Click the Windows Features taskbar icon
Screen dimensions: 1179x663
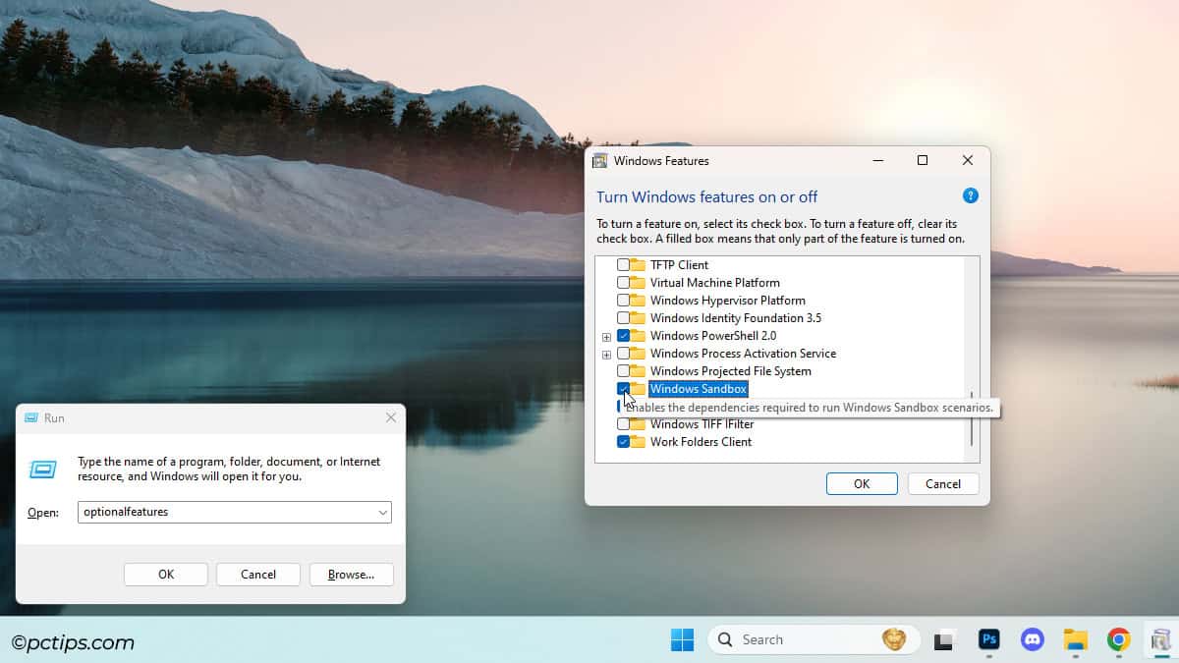click(x=1161, y=640)
